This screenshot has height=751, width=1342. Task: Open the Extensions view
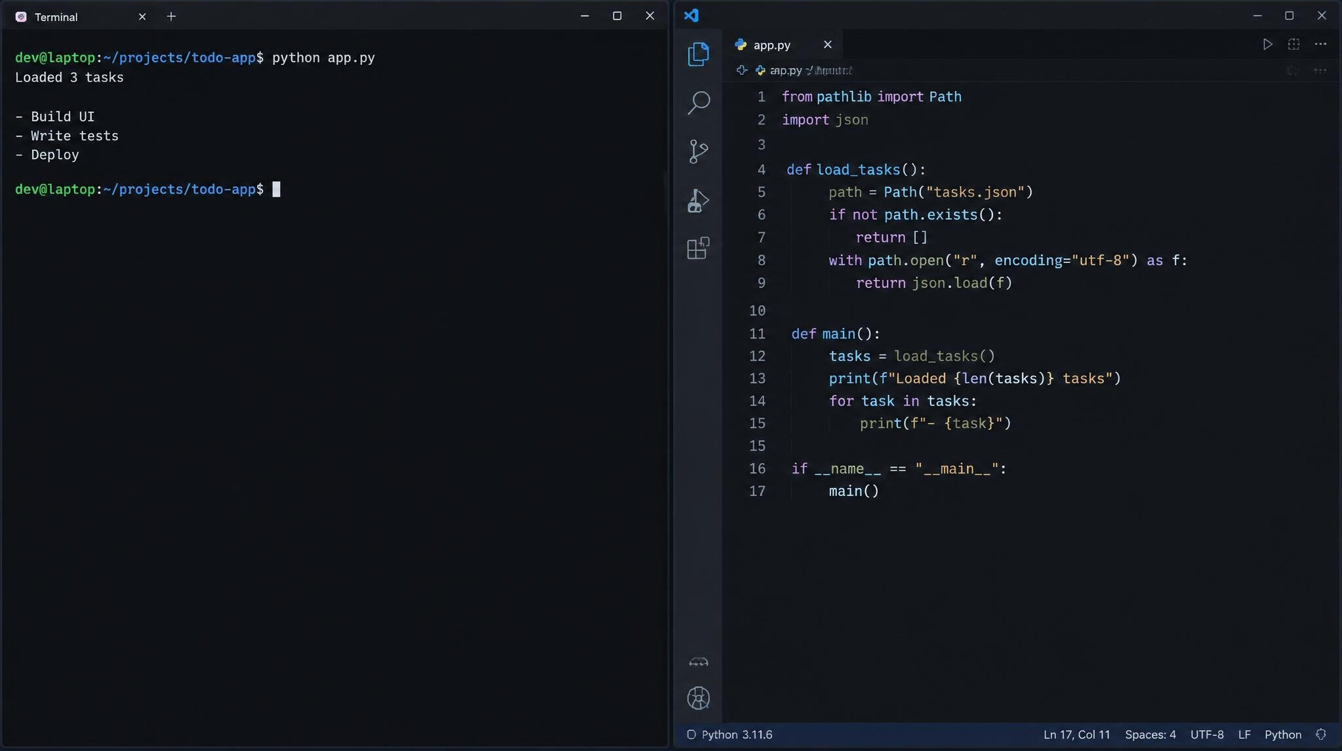[698, 248]
